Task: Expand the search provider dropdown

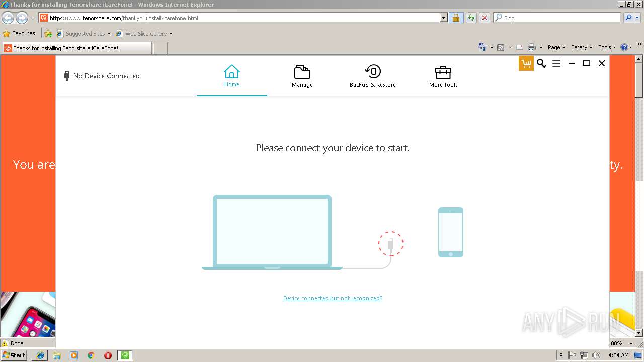Action: [x=638, y=18]
